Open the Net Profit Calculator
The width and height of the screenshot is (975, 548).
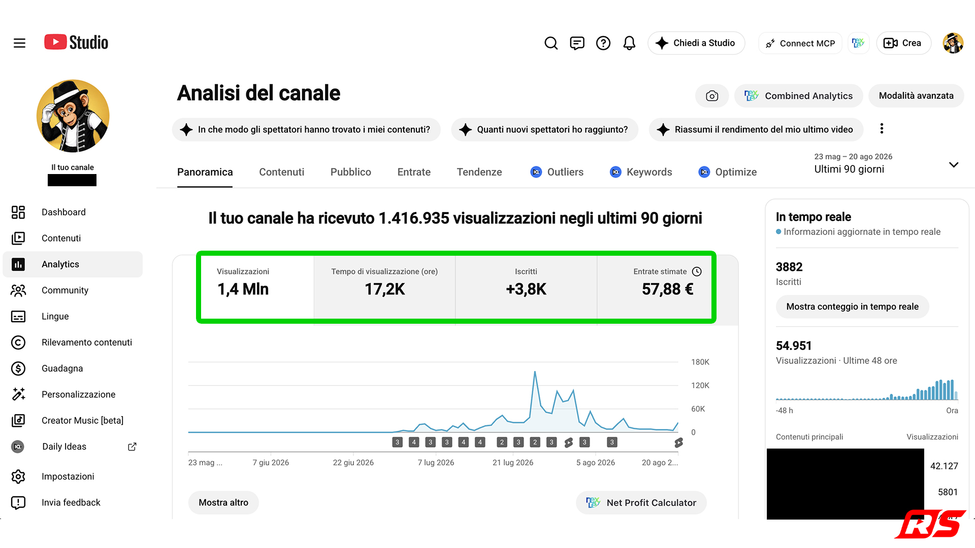pos(641,502)
